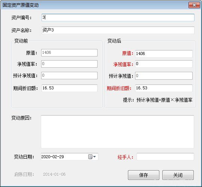
Task: Expand the 变动日期 dropdown arrow
Action: (x=95, y=157)
